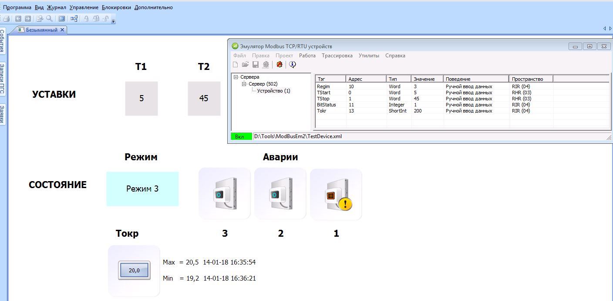Click the T1 setpoint value box
This screenshot has width=613, height=301.
(x=141, y=99)
